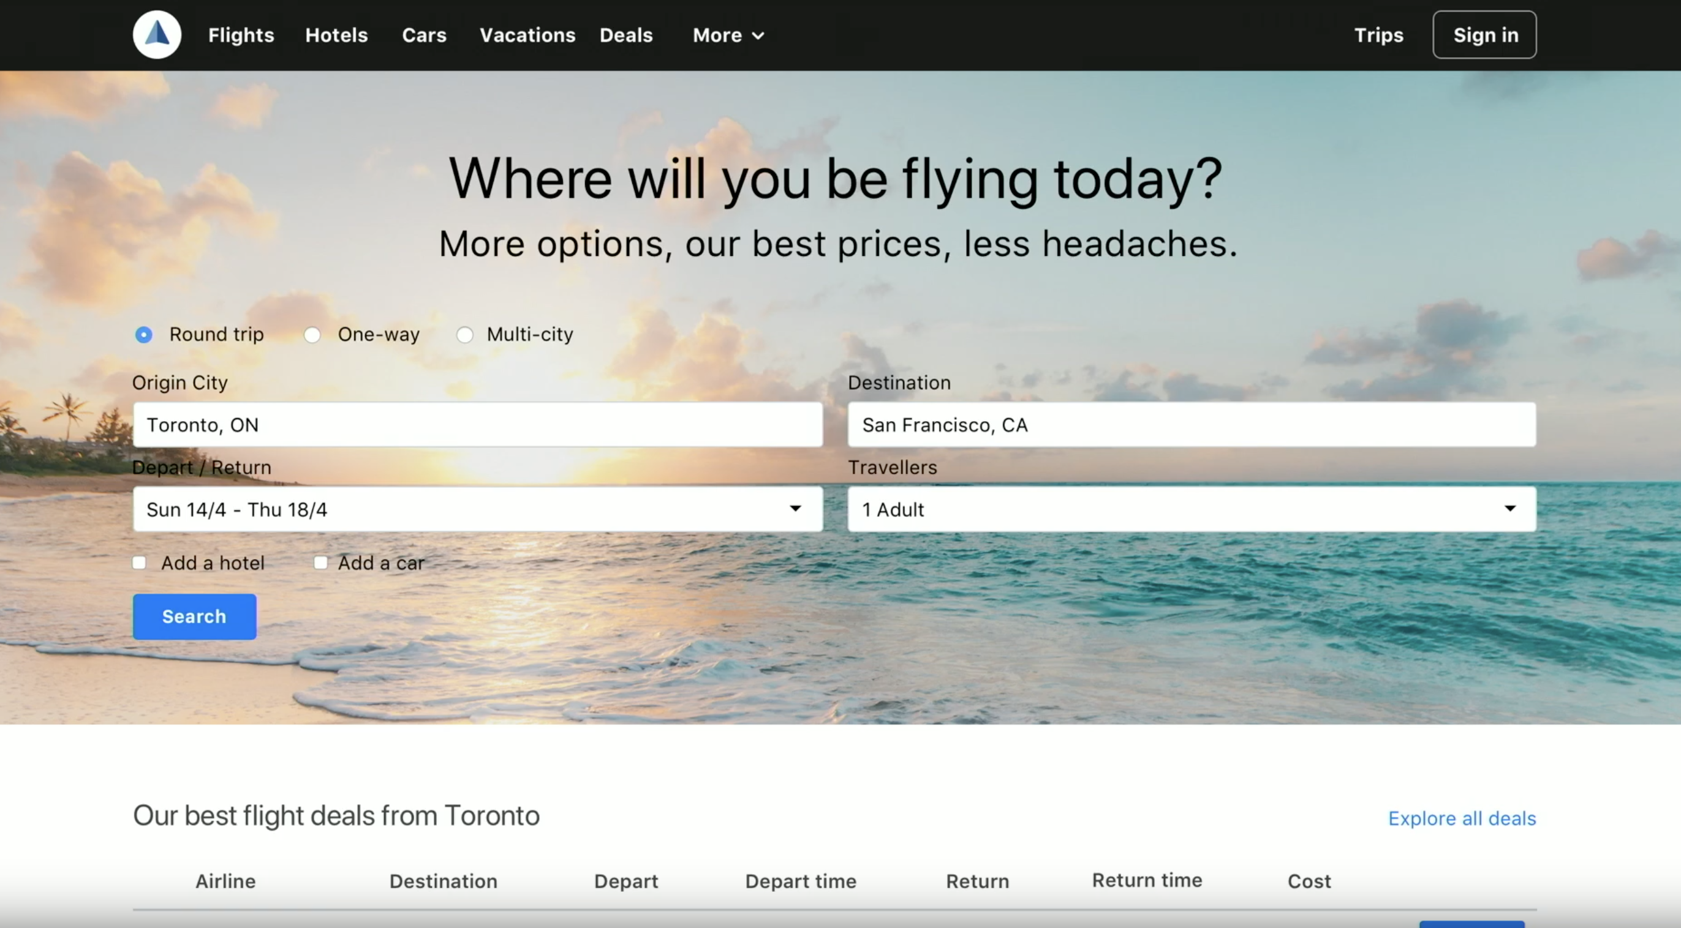This screenshot has width=1681, height=928.
Task: Check the Add a hotel box
Action: 139,563
